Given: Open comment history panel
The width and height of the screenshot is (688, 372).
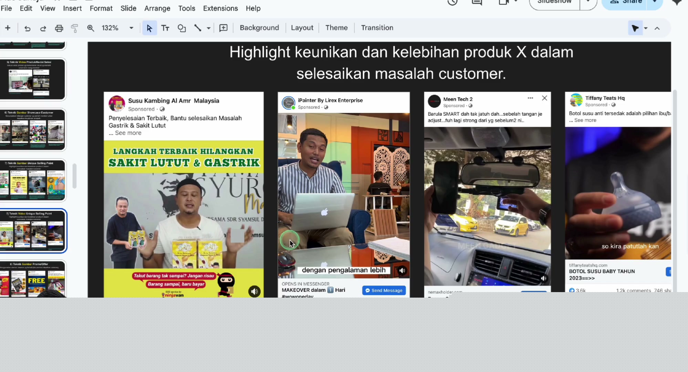Looking at the screenshot, I should point(477,2).
